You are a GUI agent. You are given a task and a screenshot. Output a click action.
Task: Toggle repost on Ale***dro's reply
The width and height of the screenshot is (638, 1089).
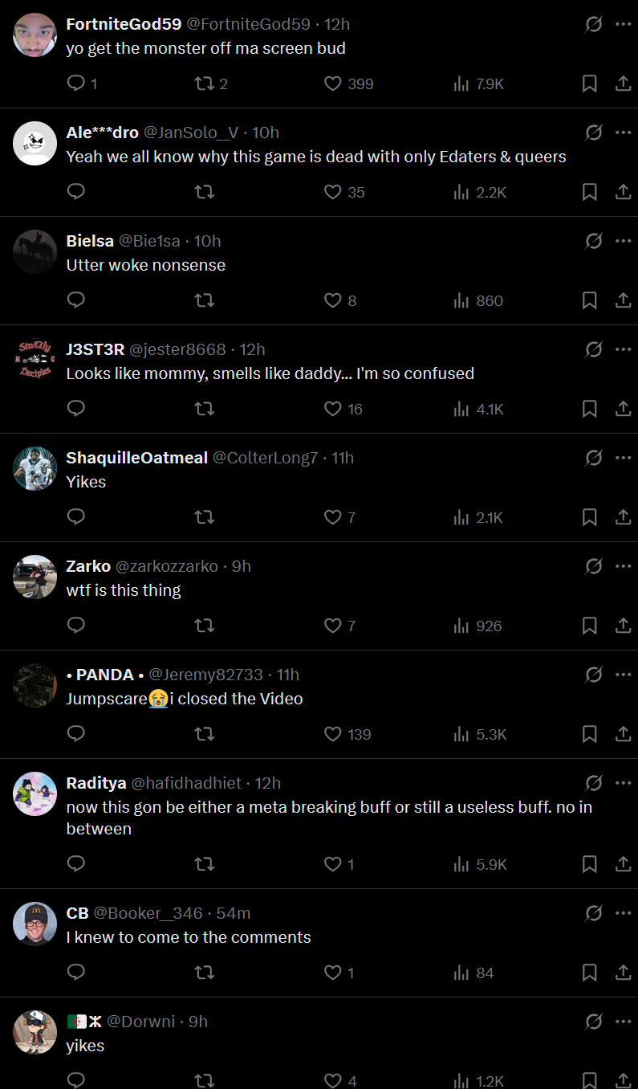click(205, 192)
